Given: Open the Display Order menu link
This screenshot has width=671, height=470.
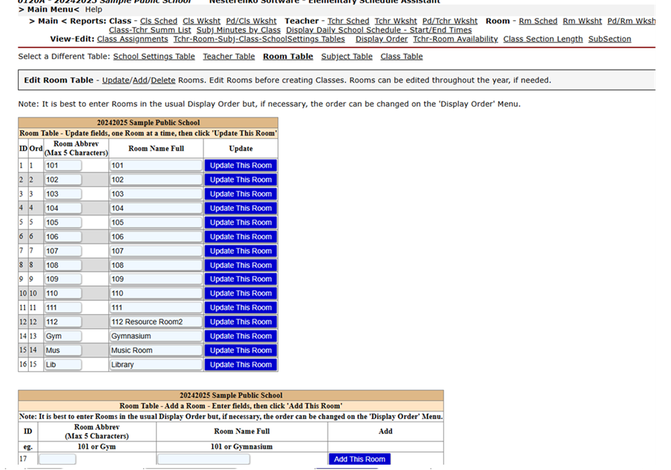Looking at the screenshot, I should 381,39.
